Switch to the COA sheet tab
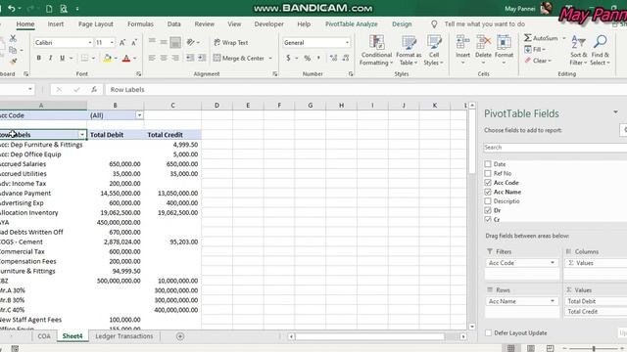627x352 pixels. [x=44, y=336]
